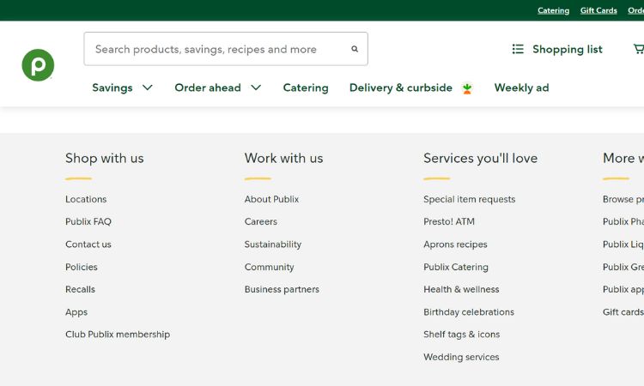Open the Gift cards footer link
The height and width of the screenshot is (386, 644).
pos(623,312)
